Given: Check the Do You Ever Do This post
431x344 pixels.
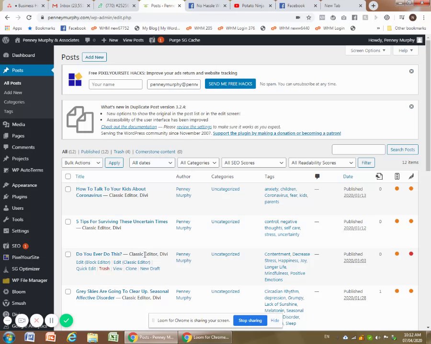Looking at the screenshot, I should pos(68,254).
